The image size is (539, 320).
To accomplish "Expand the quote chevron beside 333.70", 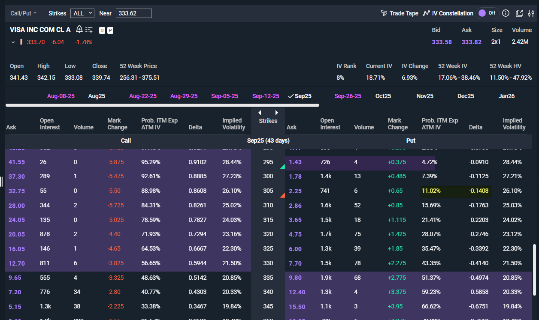I will (13, 42).
